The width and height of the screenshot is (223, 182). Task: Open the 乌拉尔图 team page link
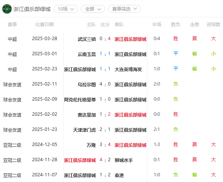coord(87,85)
